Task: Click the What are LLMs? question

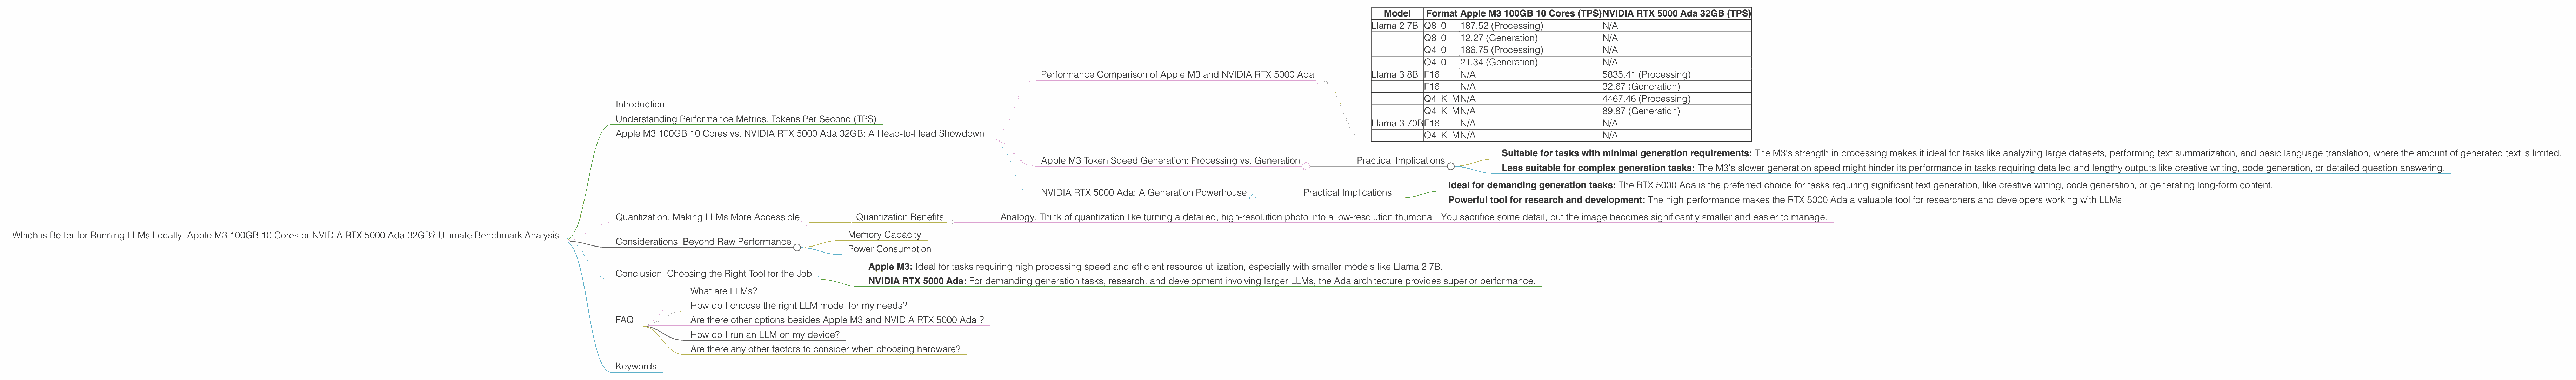Action: coord(723,291)
